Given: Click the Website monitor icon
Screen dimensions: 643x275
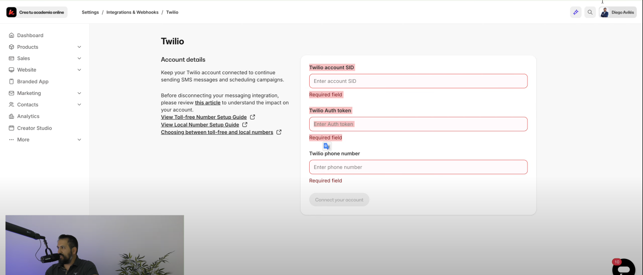Looking at the screenshot, I should click(12, 70).
